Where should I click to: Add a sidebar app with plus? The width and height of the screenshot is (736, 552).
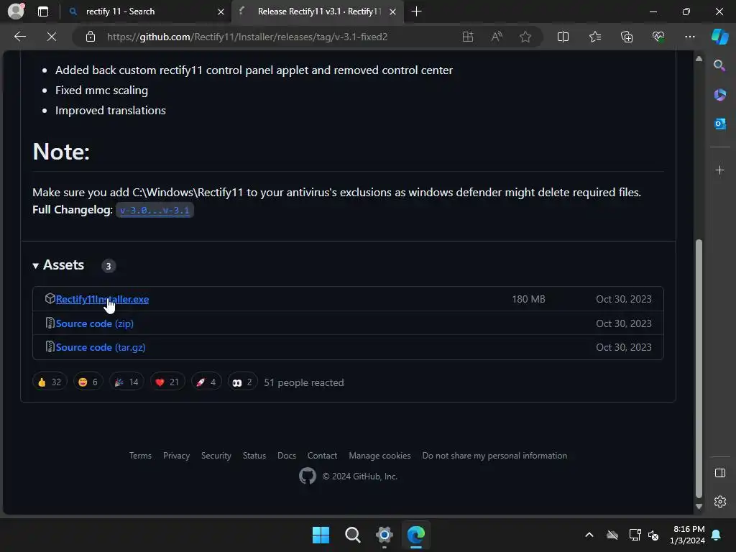(x=719, y=170)
